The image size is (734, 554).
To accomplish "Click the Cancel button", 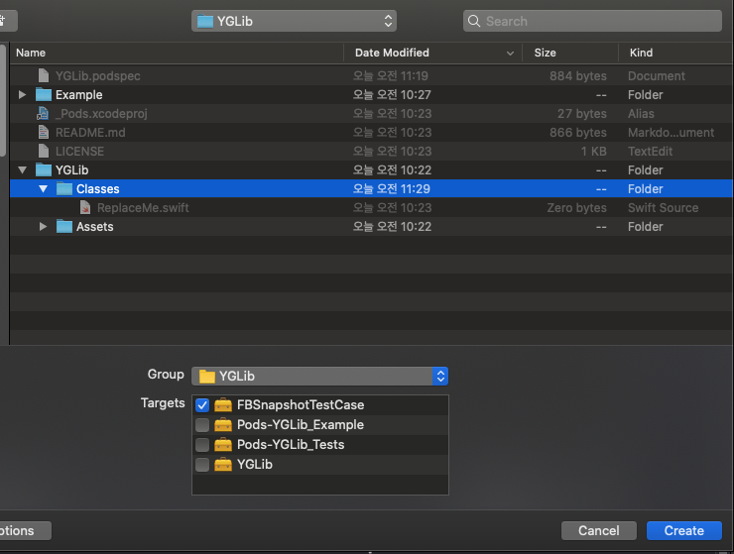I will (x=599, y=530).
